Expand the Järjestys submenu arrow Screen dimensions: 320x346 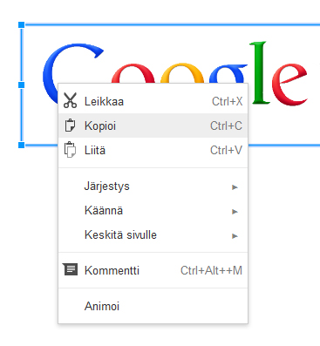235,187
